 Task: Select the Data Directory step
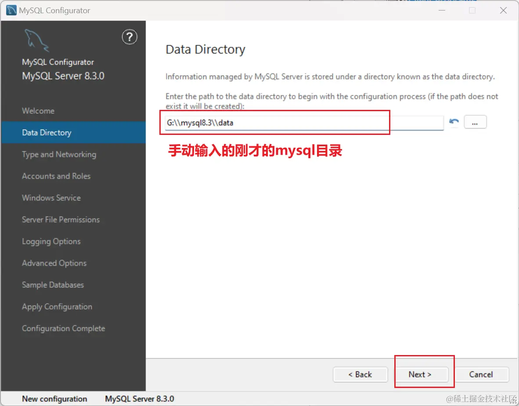pos(73,132)
